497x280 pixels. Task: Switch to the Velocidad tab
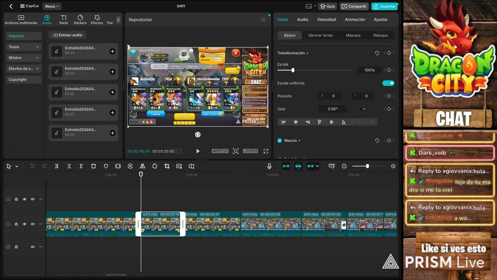point(327,19)
